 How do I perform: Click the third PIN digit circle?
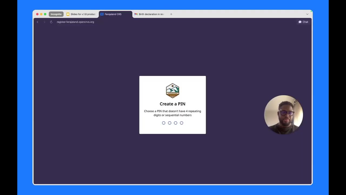[175, 123]
